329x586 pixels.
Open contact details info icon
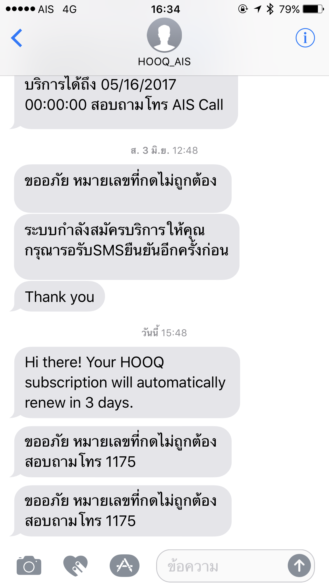(x=305, y=38)
